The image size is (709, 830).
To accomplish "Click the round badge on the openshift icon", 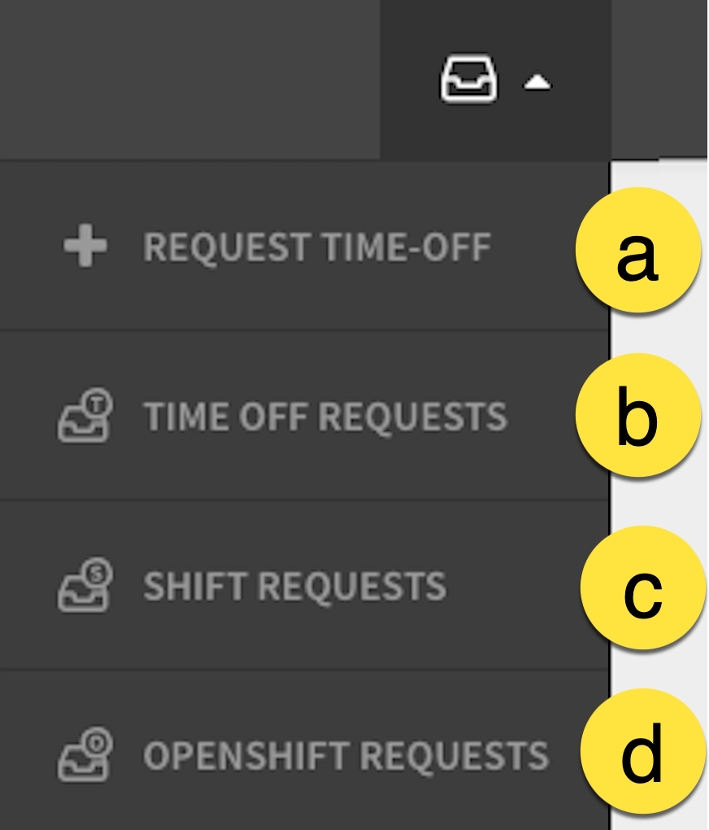I will [98, 743].
